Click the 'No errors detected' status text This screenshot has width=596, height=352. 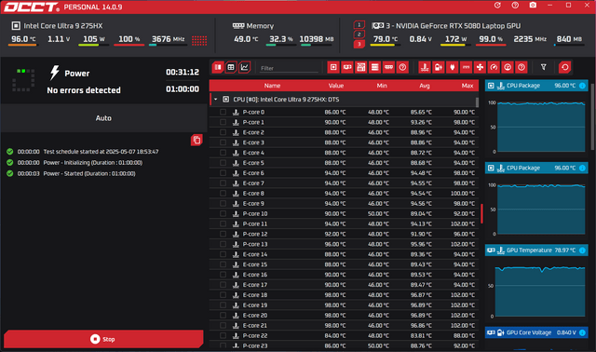(84, 90)
